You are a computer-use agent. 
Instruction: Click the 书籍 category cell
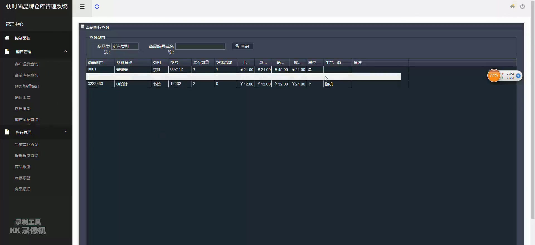160,84
